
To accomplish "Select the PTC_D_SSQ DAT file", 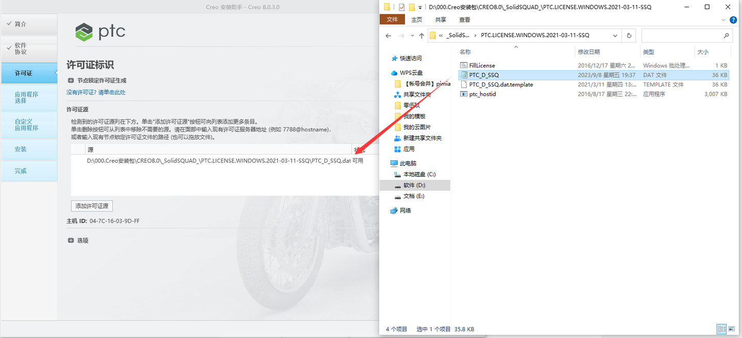I will 484,75.
